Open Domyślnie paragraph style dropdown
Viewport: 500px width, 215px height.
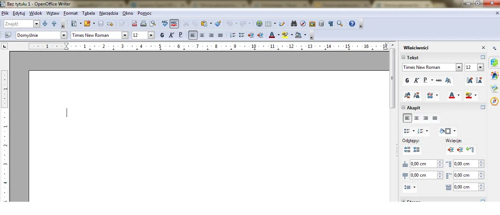pos(64,35)
